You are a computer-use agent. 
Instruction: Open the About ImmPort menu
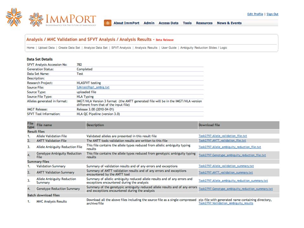pyautogui.click(x=126, y=23)
